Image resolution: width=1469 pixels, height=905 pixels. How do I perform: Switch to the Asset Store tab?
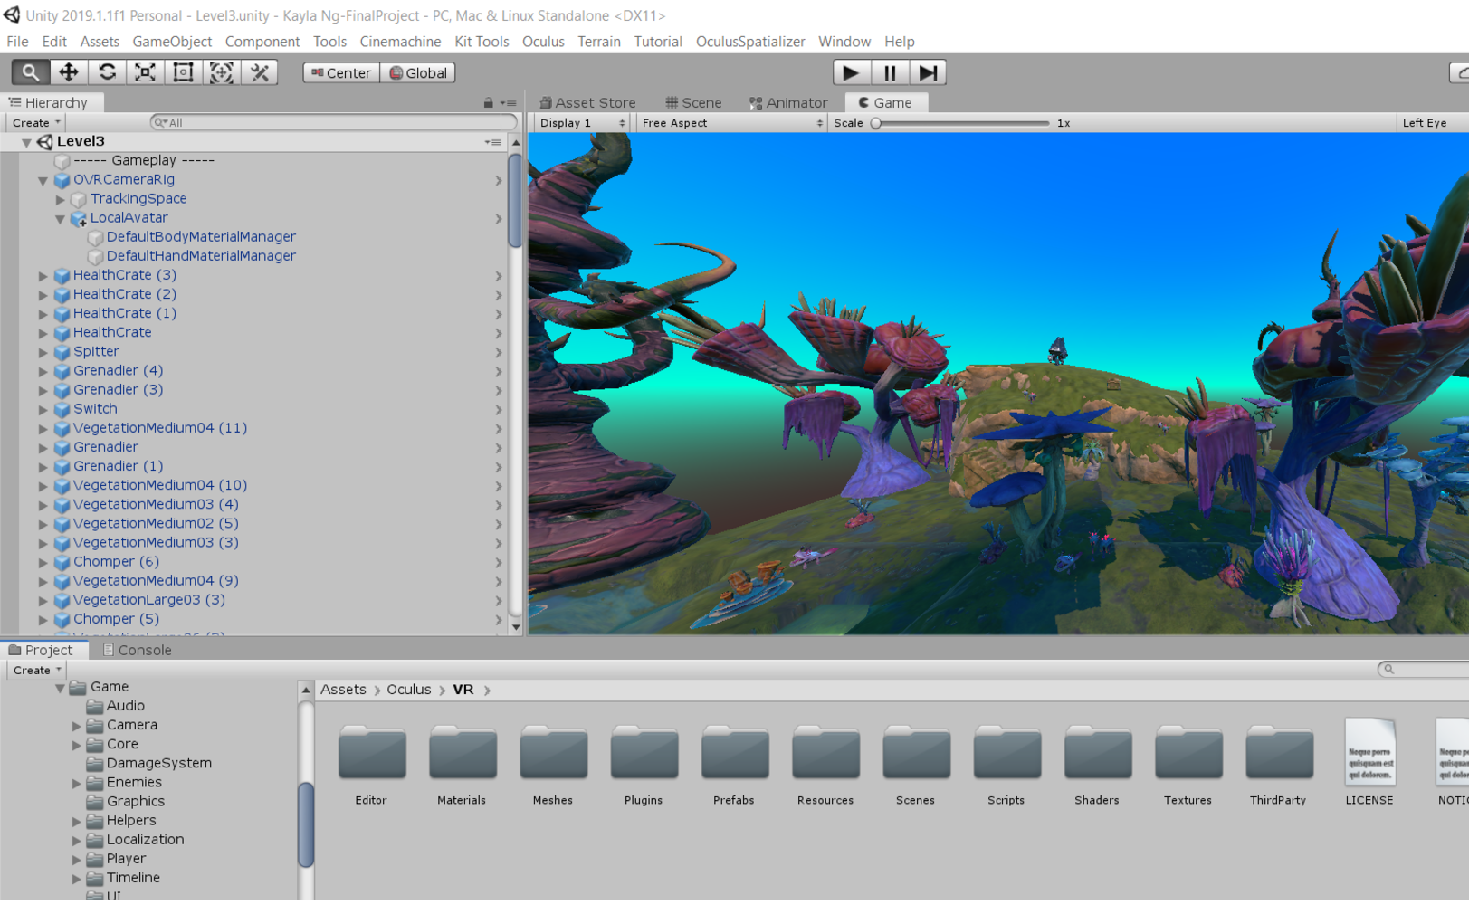click(x=587, y=103)
